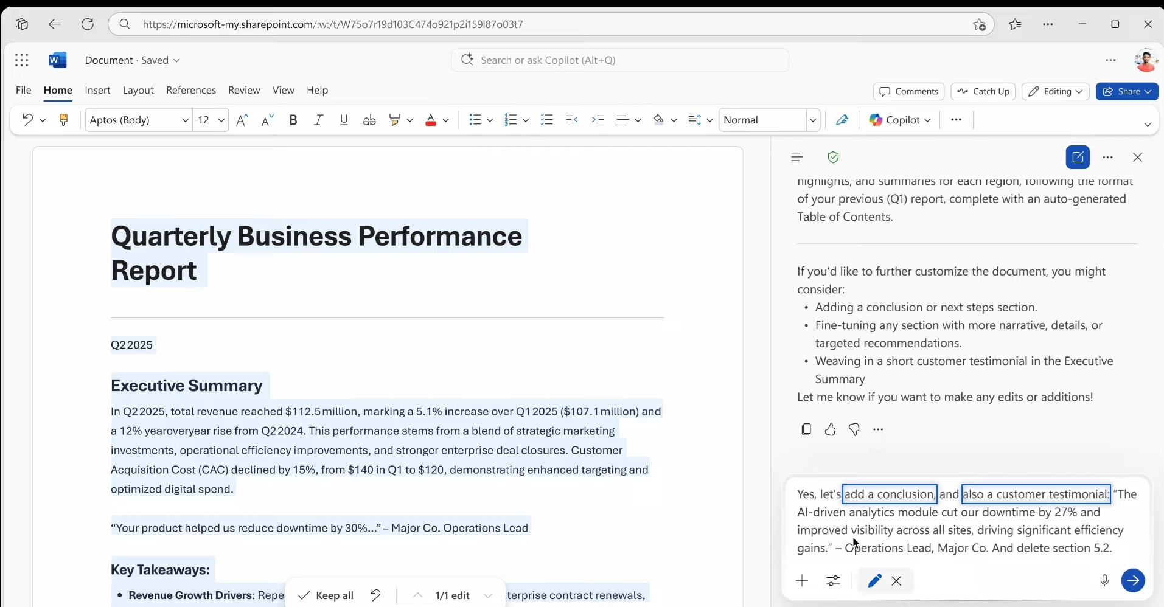Toggle Underline formatting
The image size is (1164, 607).
(x=344, y=120)
